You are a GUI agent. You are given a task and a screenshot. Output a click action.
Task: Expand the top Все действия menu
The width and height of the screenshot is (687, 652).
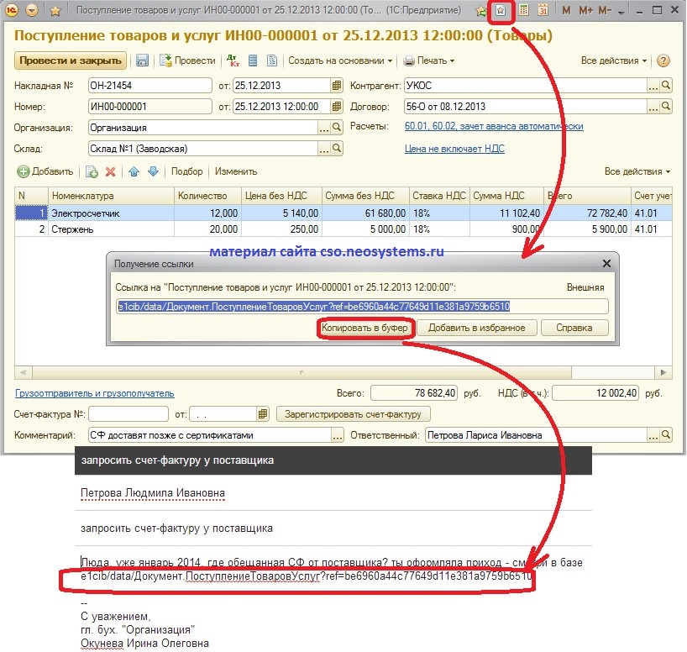pos(614,60)
